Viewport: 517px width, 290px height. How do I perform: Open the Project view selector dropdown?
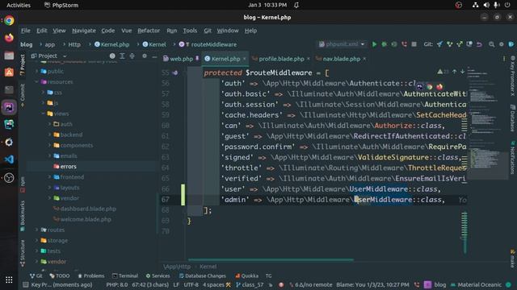pos(48,56)
